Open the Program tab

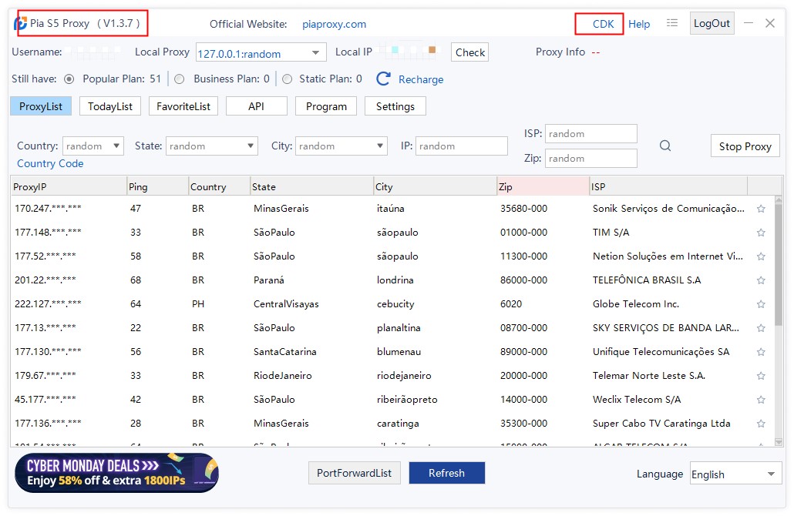pos(326,106)
